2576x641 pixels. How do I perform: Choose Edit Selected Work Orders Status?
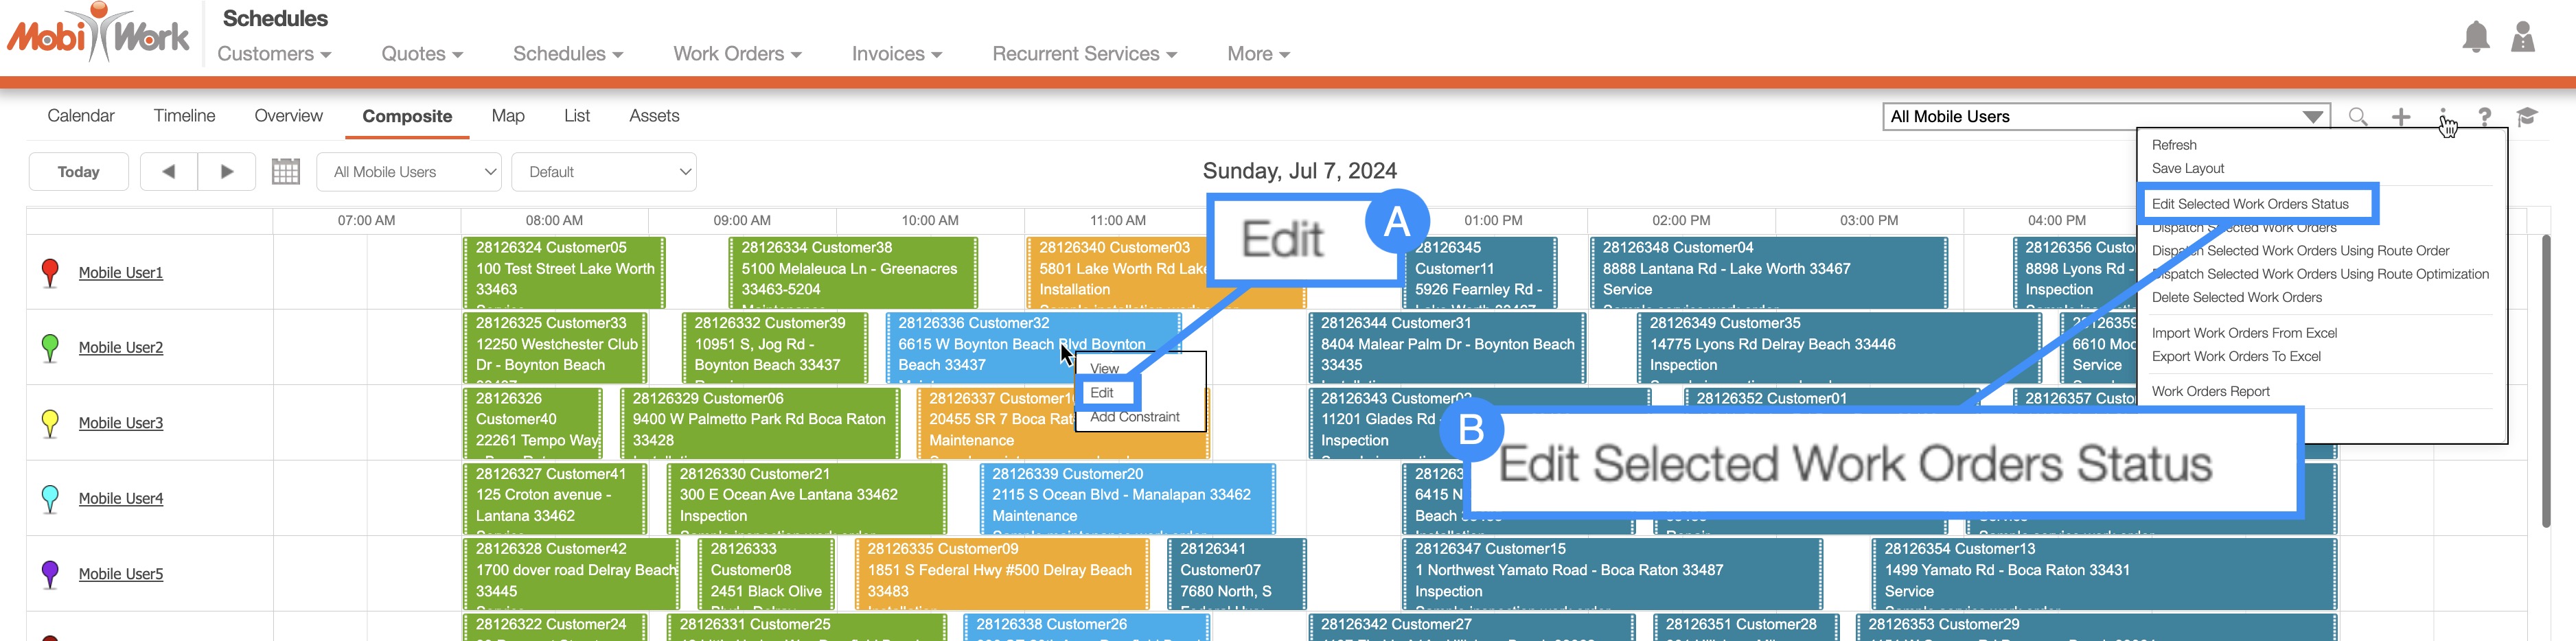[2249, 204]
